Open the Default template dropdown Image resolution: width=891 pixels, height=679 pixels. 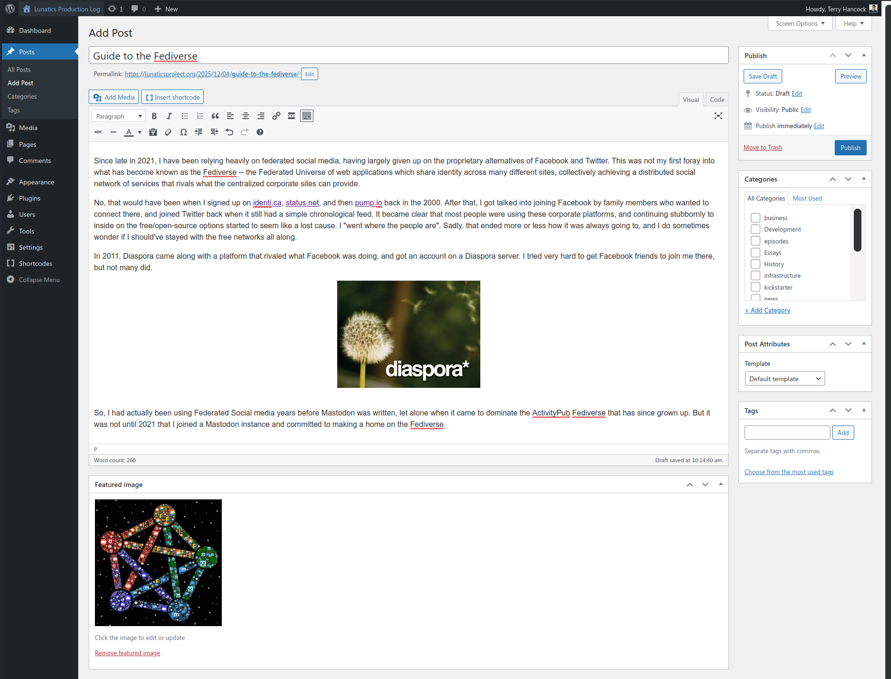(x=785, y=379)
